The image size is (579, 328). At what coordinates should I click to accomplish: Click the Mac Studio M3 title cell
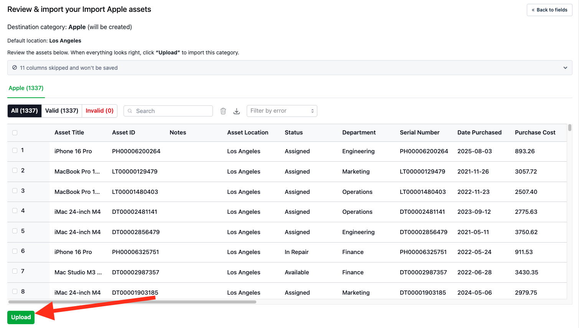coord(78,272)
